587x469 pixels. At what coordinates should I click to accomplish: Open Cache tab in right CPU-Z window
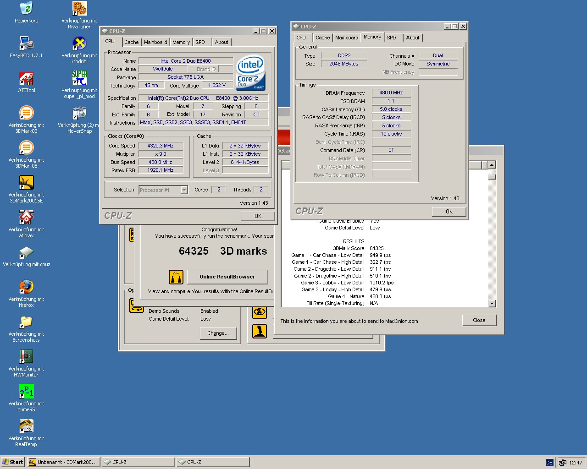(322, 38)
